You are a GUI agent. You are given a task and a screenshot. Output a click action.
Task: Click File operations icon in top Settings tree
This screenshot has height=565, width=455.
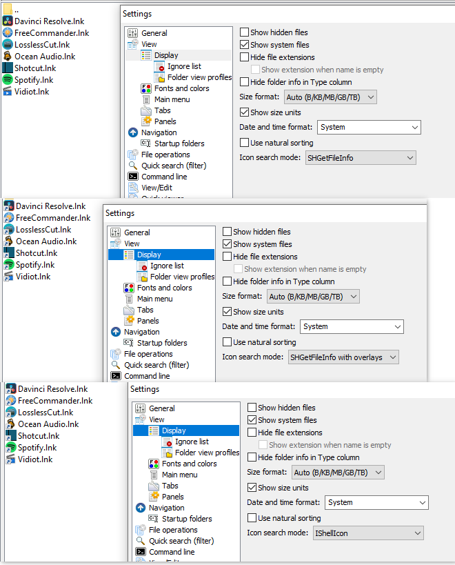point(133,155)
